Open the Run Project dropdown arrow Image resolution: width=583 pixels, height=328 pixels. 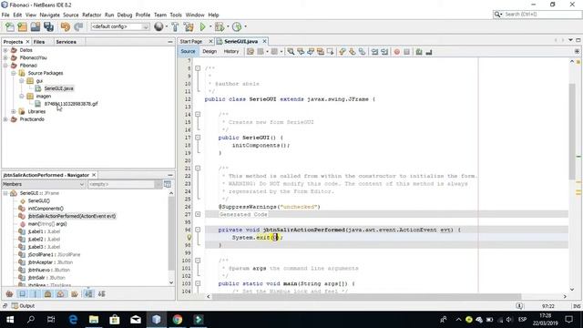[x=210, y=26]
